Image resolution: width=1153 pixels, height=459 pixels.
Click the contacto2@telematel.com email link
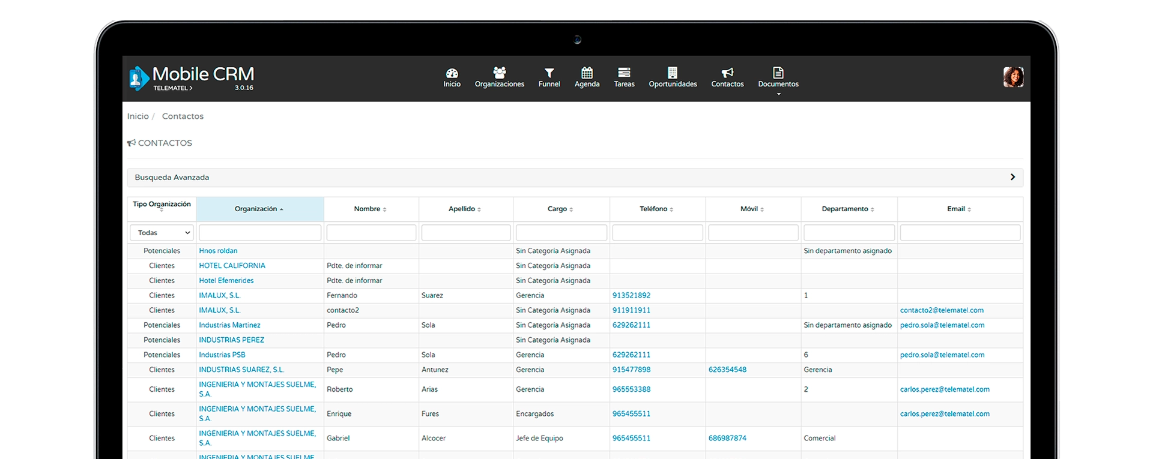[942, 310]
